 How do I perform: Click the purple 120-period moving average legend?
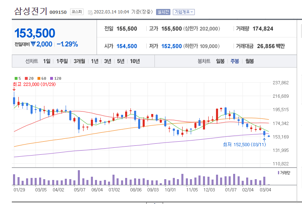coord(56,78)
